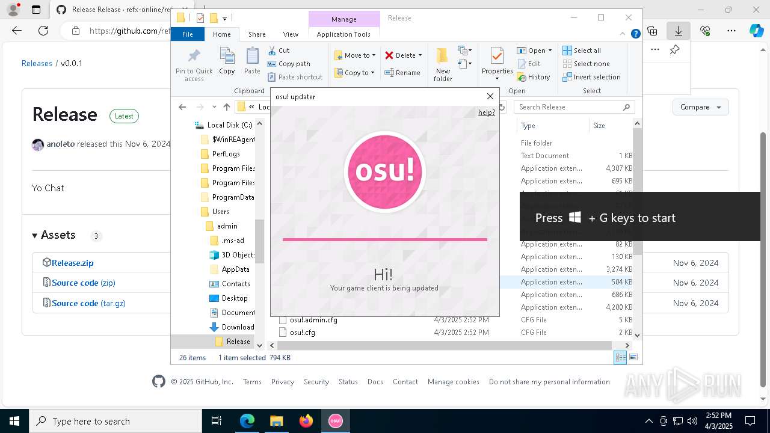Open the Copy to dropdown

click(x=355, y=73)
